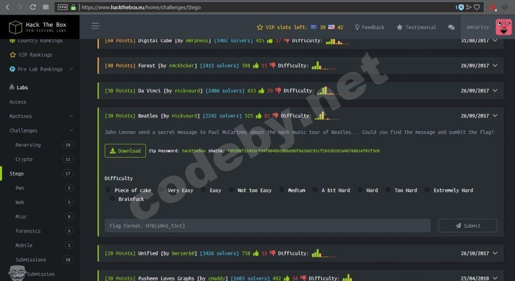
Task: Reload the page with the refresh icon
Action: [x=33, y=7]
